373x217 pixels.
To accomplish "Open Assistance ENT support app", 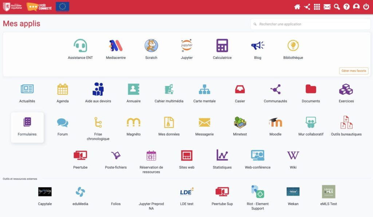I will 80,46.
